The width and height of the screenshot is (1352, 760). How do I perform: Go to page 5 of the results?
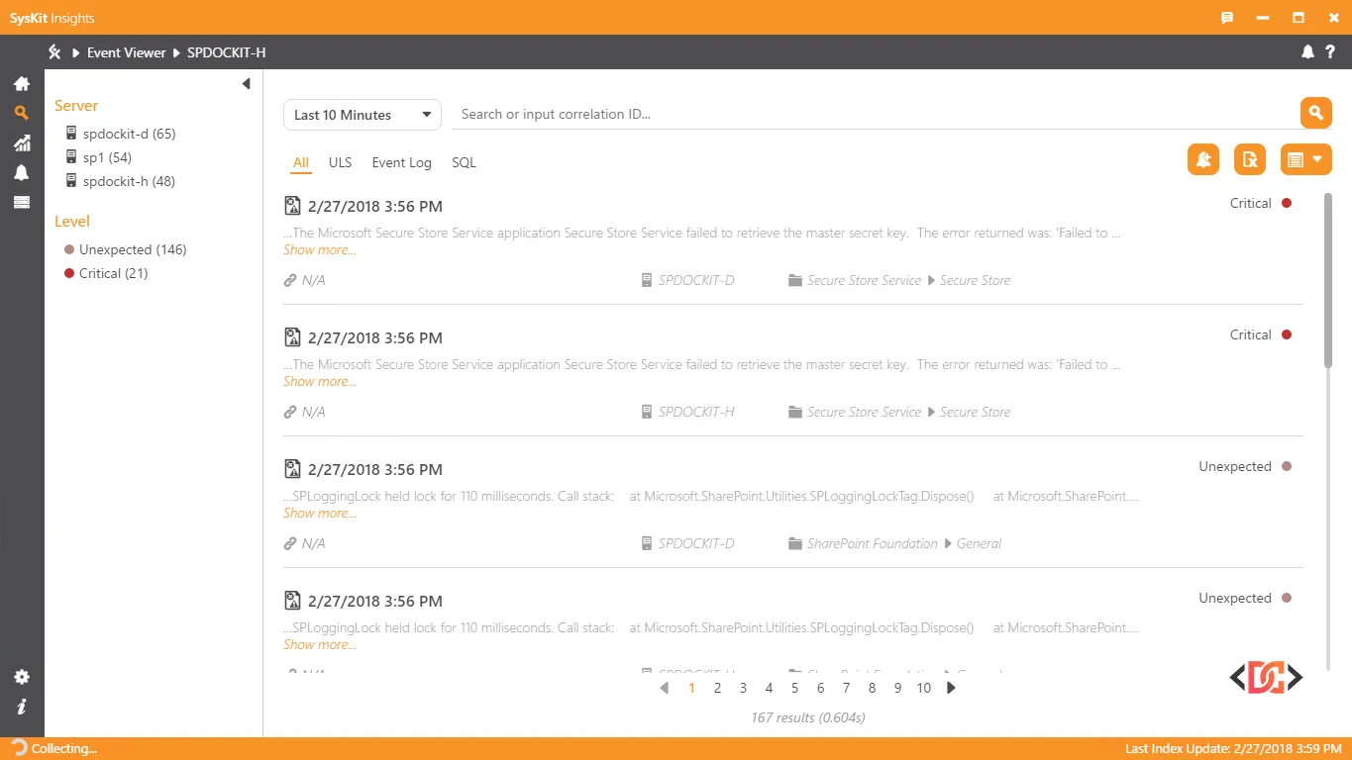tap(794, 687)
